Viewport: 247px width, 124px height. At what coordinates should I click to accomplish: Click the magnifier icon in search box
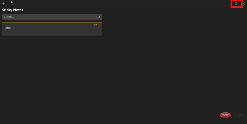[99, 17]
